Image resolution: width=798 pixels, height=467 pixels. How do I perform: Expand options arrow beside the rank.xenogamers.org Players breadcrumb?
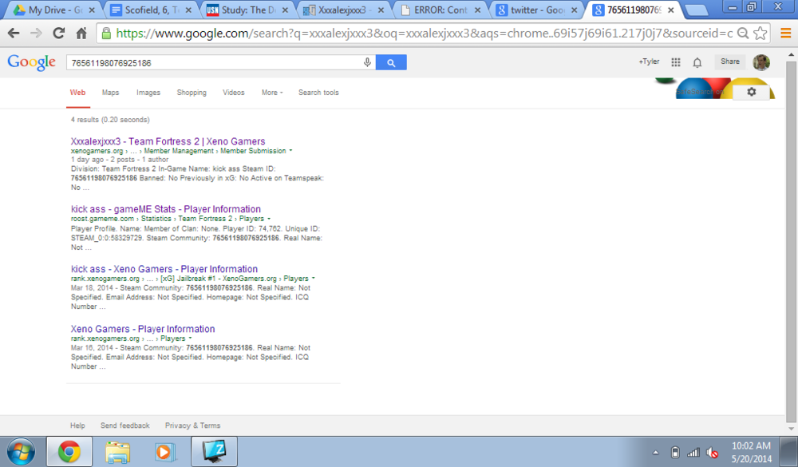pos(190,338)
